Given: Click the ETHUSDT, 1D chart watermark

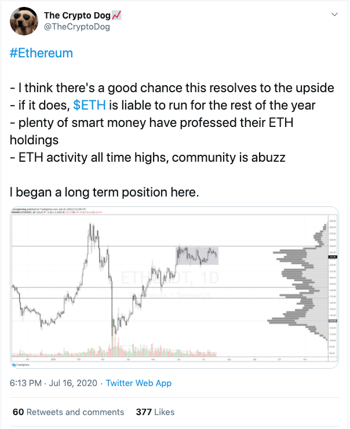Looking at the screenshot, I should pos(170,278).
